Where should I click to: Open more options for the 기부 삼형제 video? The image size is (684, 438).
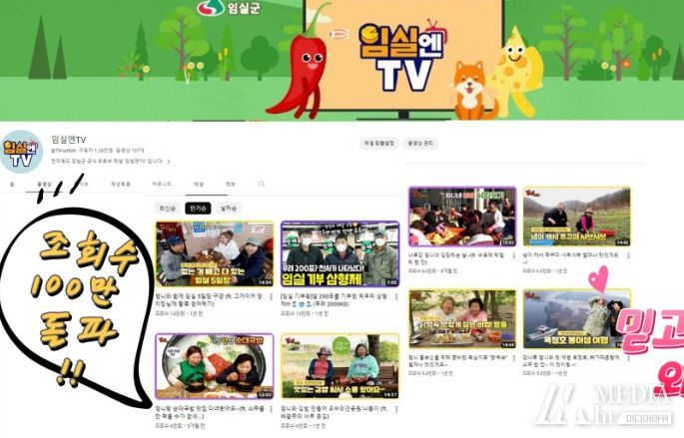[x=396, y=297]
